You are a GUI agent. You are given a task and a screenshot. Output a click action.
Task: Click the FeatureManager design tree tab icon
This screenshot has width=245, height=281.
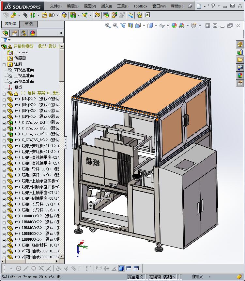6,33
